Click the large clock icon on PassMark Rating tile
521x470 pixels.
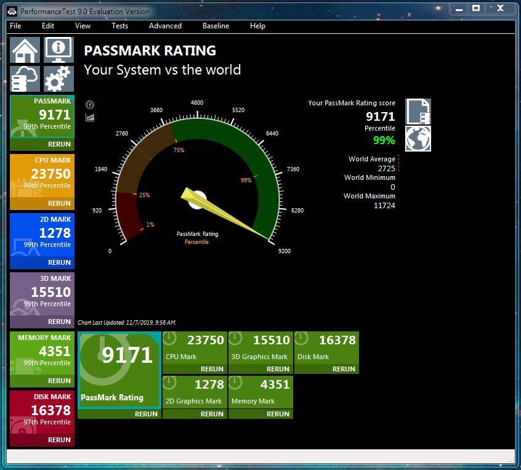click(x=104, y=359)
